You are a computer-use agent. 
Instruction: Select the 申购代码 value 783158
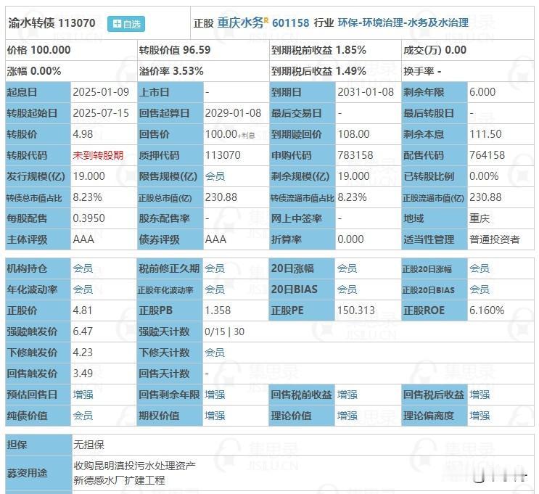355,155
